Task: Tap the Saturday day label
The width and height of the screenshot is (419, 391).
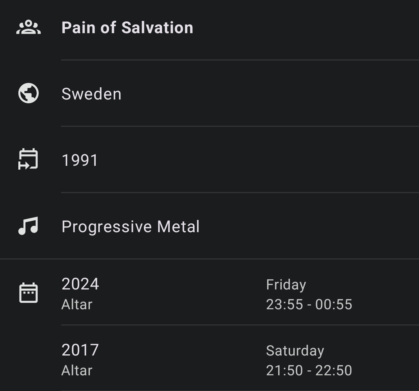Action: click(295, 351)
